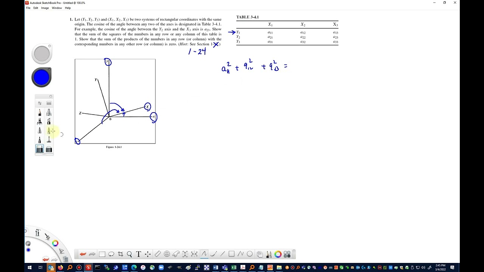Image resolution: width=484 pixels, height=272 pixels.
Task: Open Windows Start menu
Action: pyautogui.click(x=29, y=267)
